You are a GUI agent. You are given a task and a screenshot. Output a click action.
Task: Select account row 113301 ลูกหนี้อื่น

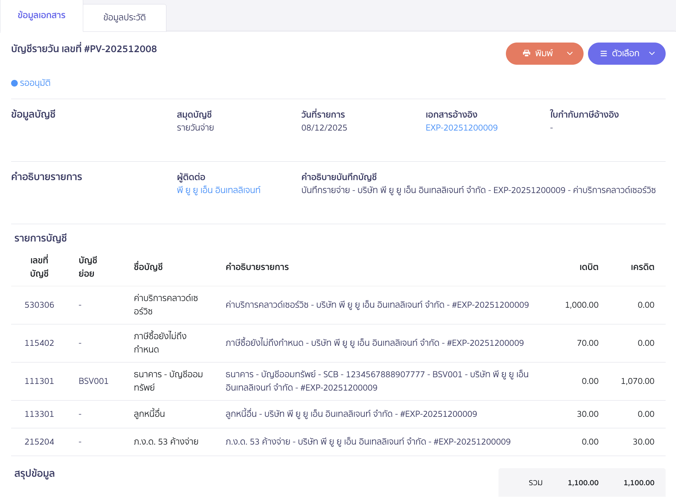coord(149,414)
